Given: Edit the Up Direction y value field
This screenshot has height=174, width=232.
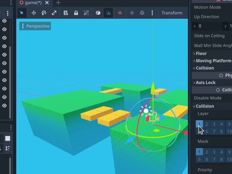Looking at the screenshot, I should [228, 26].
